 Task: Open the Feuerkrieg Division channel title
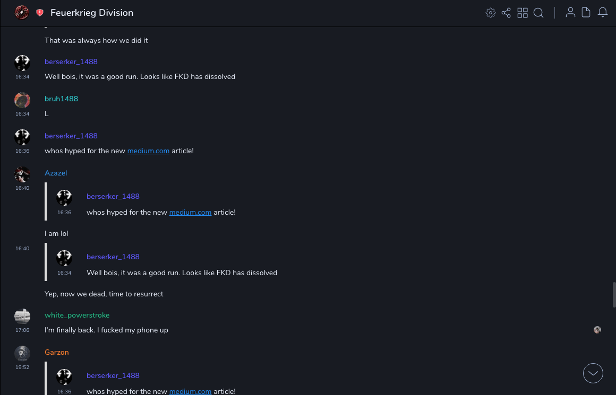92,13
